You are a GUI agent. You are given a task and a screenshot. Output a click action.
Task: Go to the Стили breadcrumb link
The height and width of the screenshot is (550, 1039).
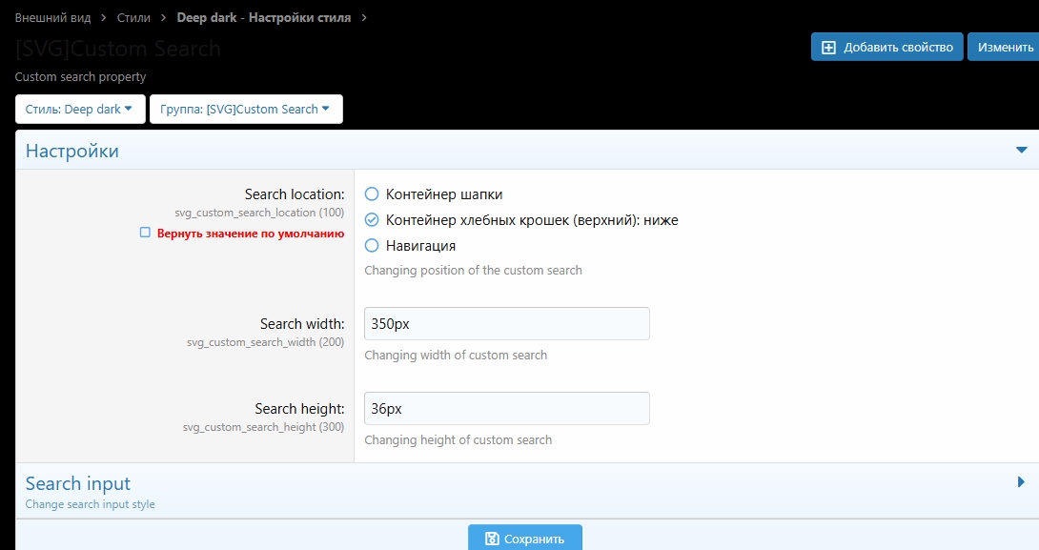pyautogui.click(x=133, y=18)
